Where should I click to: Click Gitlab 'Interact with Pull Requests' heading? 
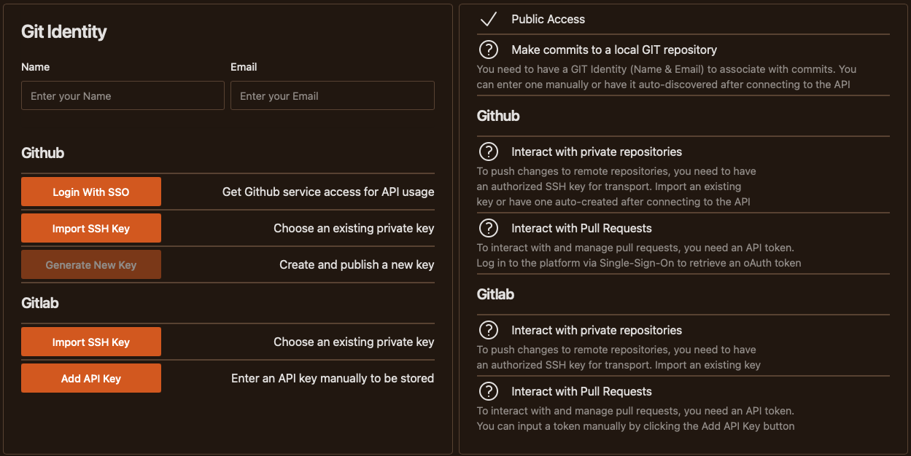[x=581, y=391]
